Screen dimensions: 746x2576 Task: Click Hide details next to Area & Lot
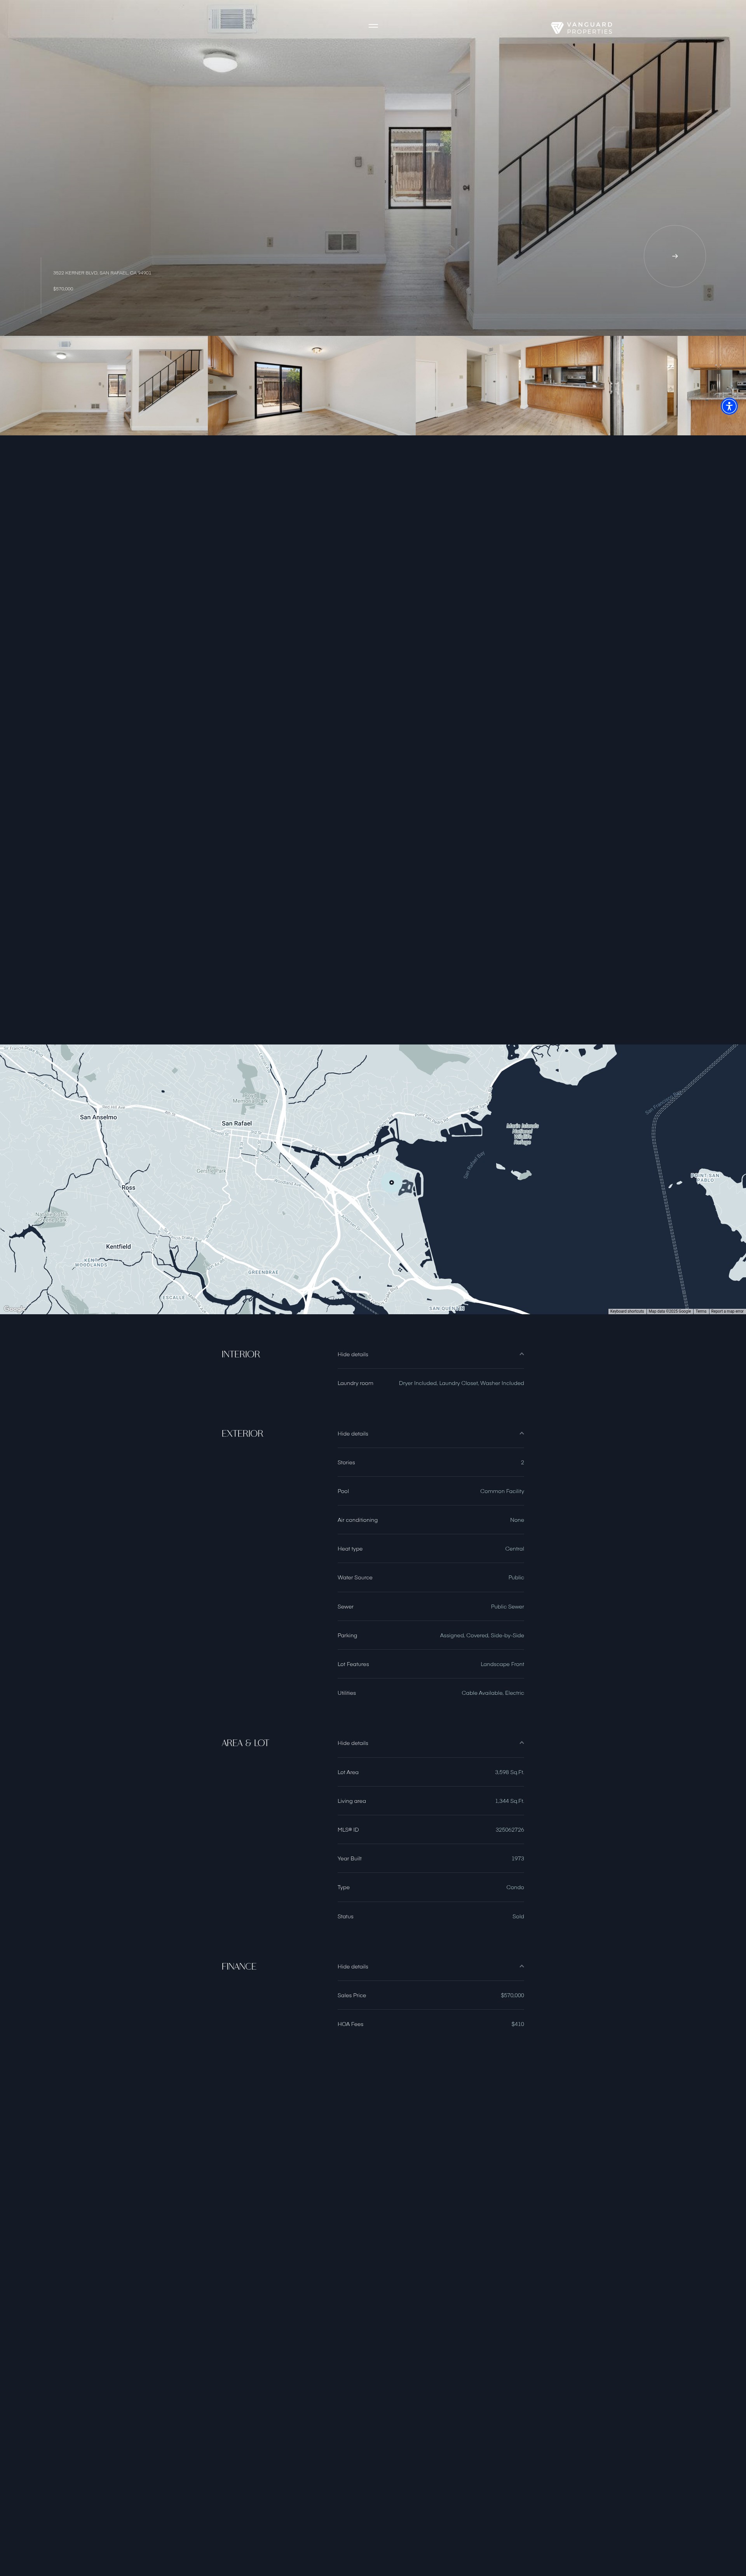tap(353, 1743)
